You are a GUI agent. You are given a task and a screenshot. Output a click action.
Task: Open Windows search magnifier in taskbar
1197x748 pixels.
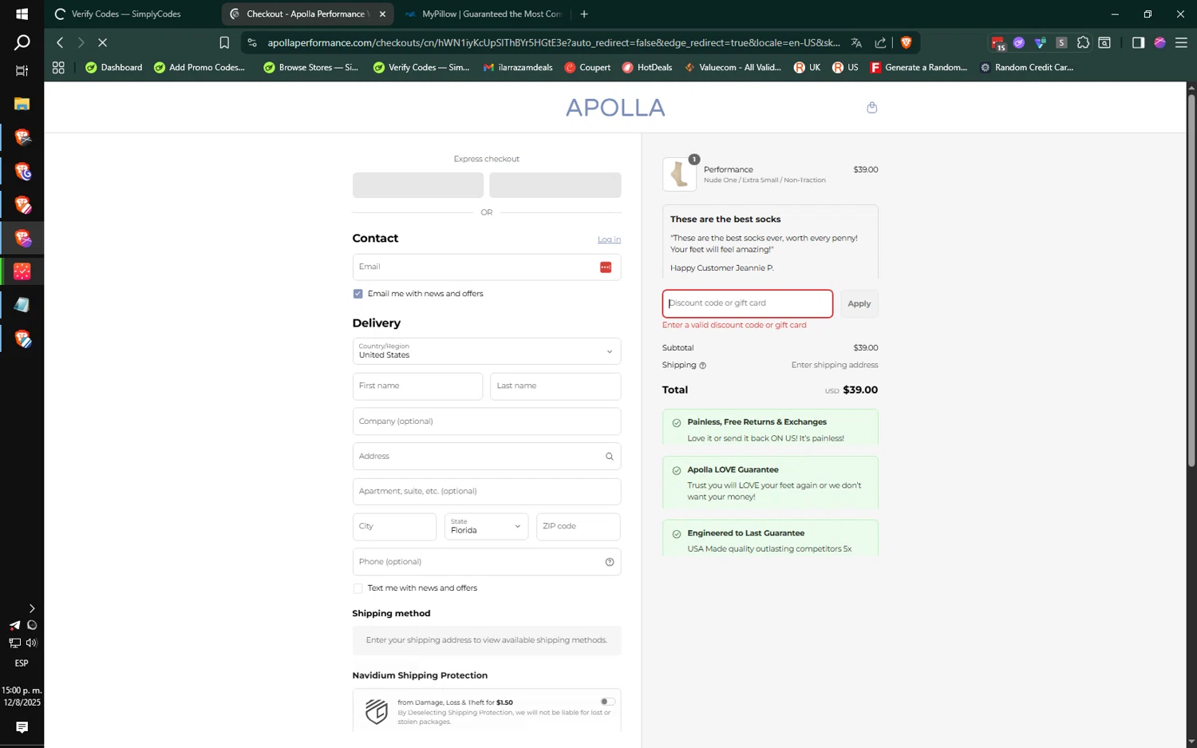(22, 42)
